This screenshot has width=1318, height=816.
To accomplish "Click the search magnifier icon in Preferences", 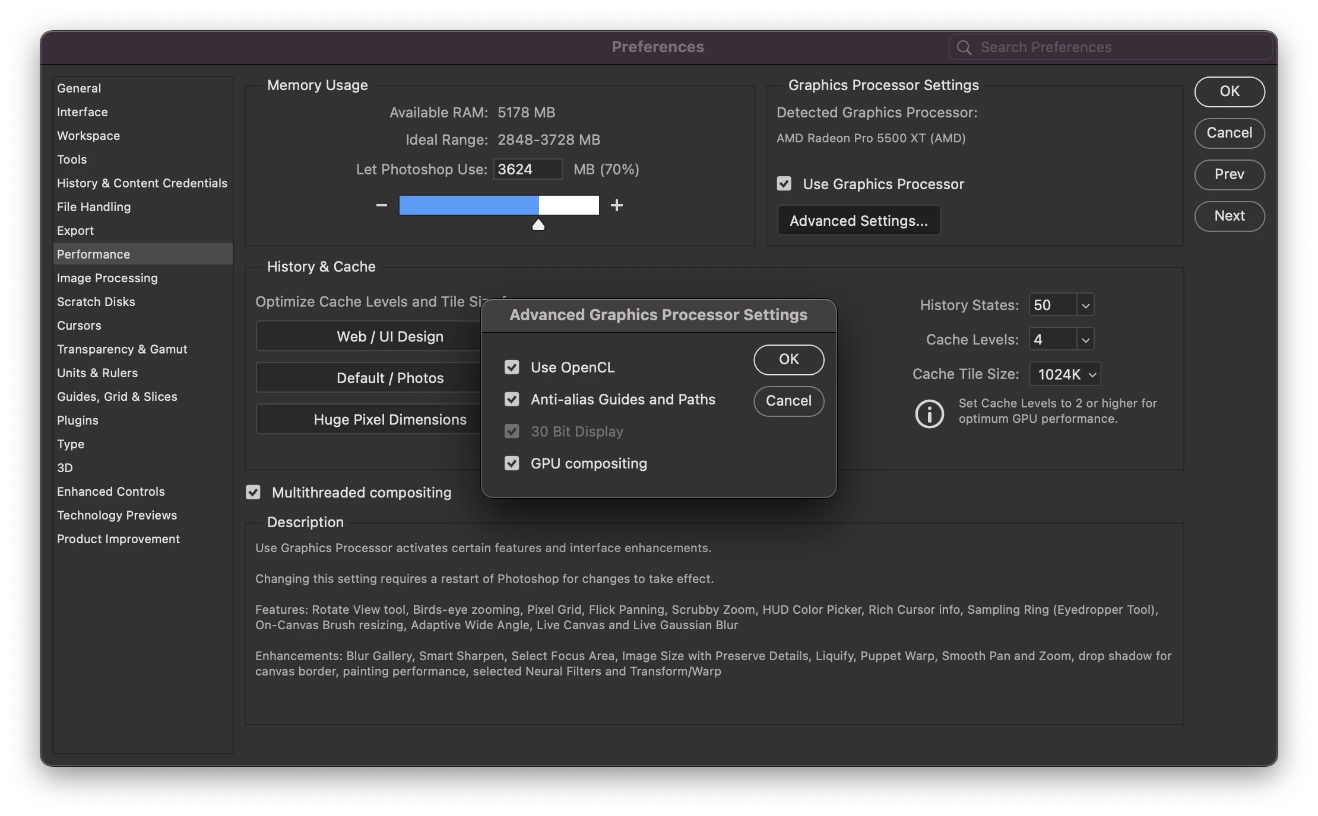I will tap(964, 47).
